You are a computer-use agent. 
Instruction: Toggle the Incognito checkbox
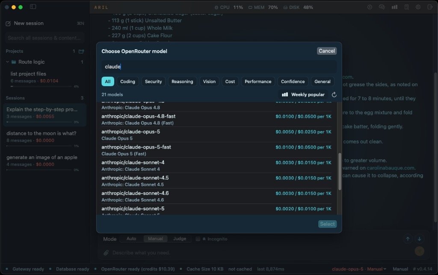click(198, 239)
